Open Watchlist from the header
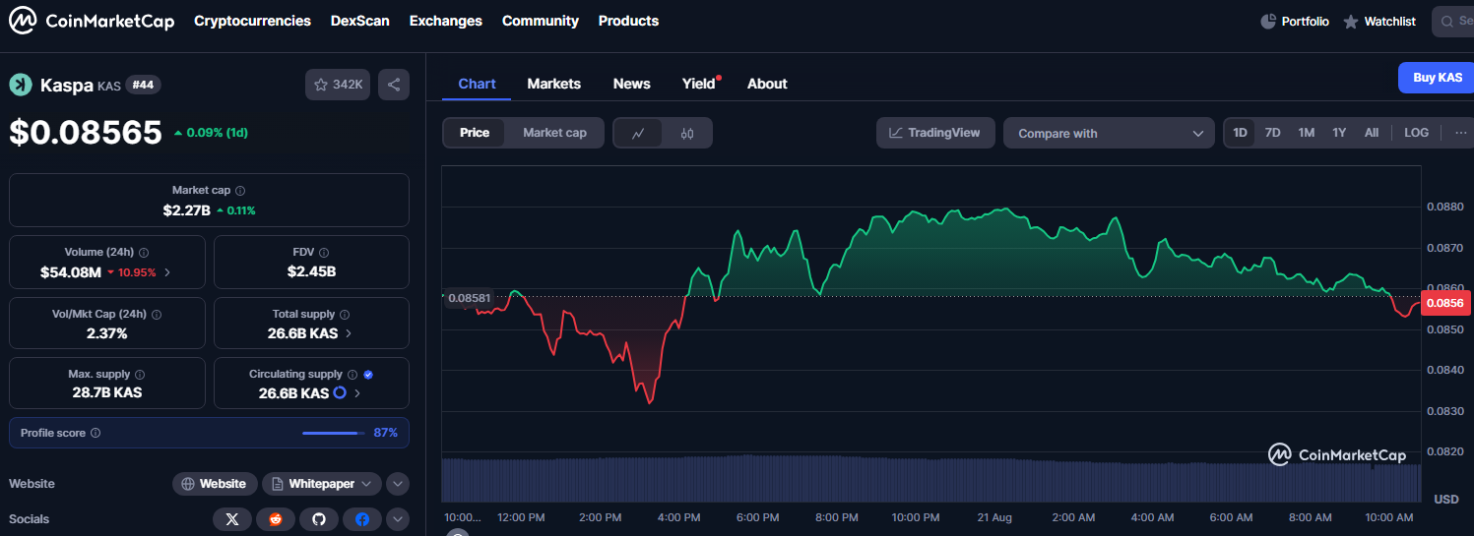 [1379, 21]
